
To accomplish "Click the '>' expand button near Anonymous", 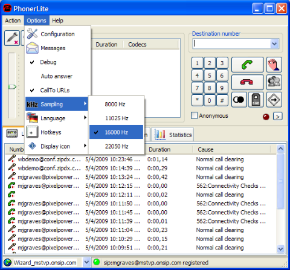I will coord(278,117).
